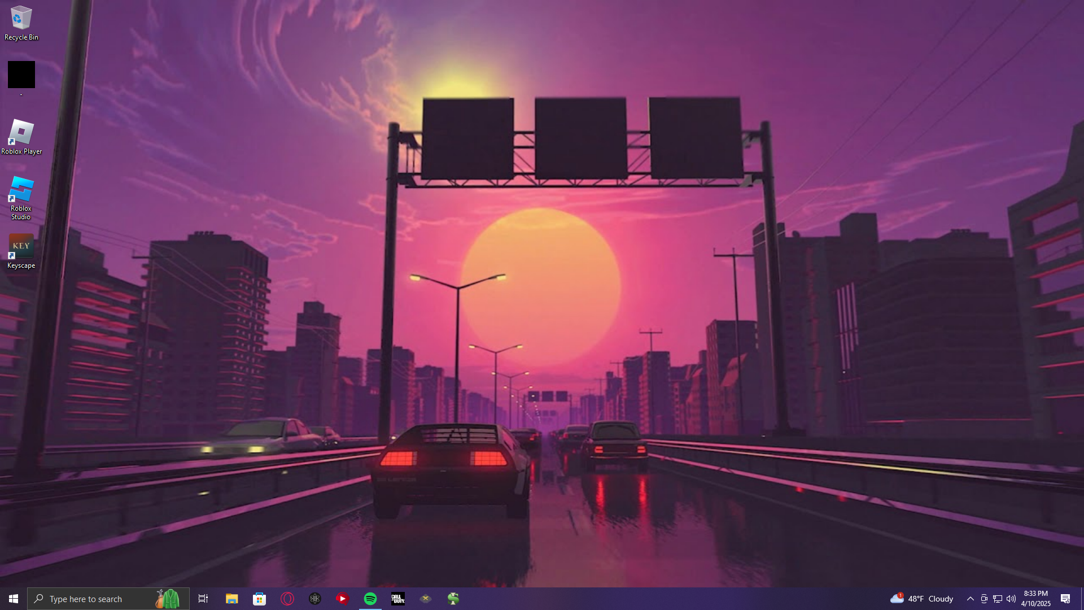Image resolution: width=1084 pixels, height=610 pixels.
Task: Open the atom icon app in taskbar
Action: (x=314, y=599)
